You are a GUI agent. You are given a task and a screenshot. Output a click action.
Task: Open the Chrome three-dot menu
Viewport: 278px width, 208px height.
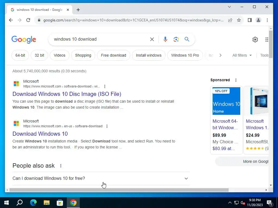point(267,20)
